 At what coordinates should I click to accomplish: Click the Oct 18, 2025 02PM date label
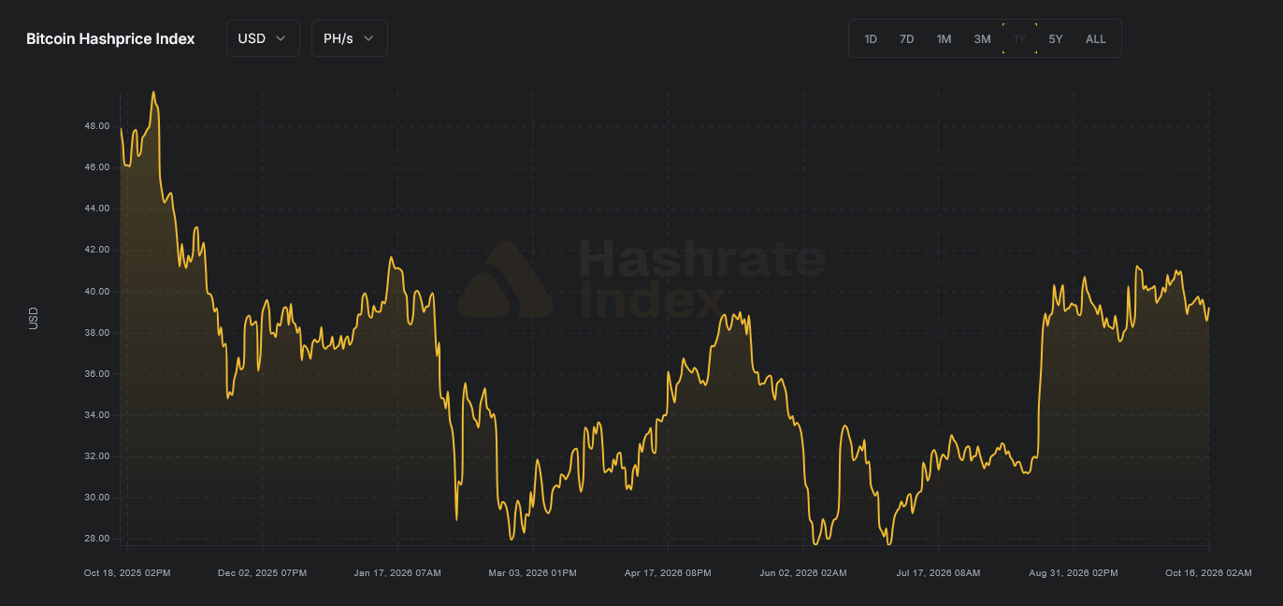coord(127,572)
